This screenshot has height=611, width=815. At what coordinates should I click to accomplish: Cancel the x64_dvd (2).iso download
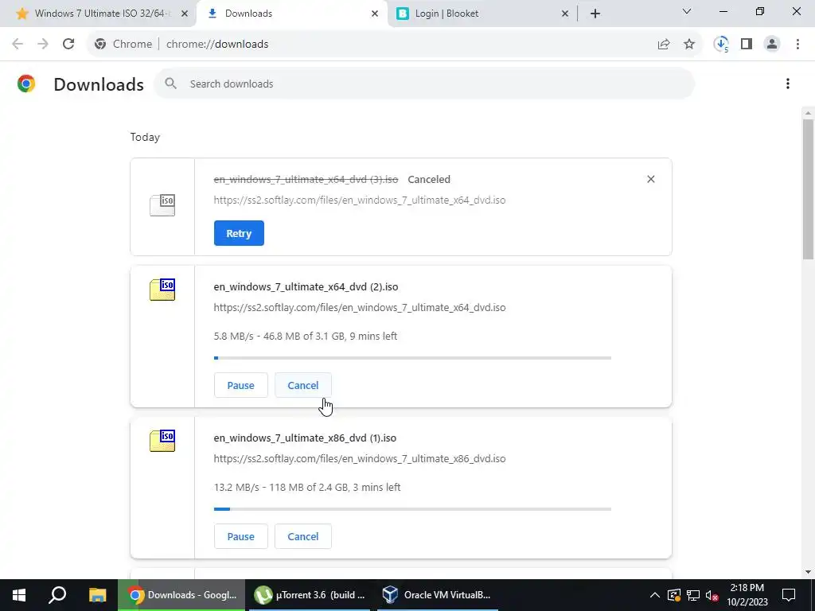[303, 385]
